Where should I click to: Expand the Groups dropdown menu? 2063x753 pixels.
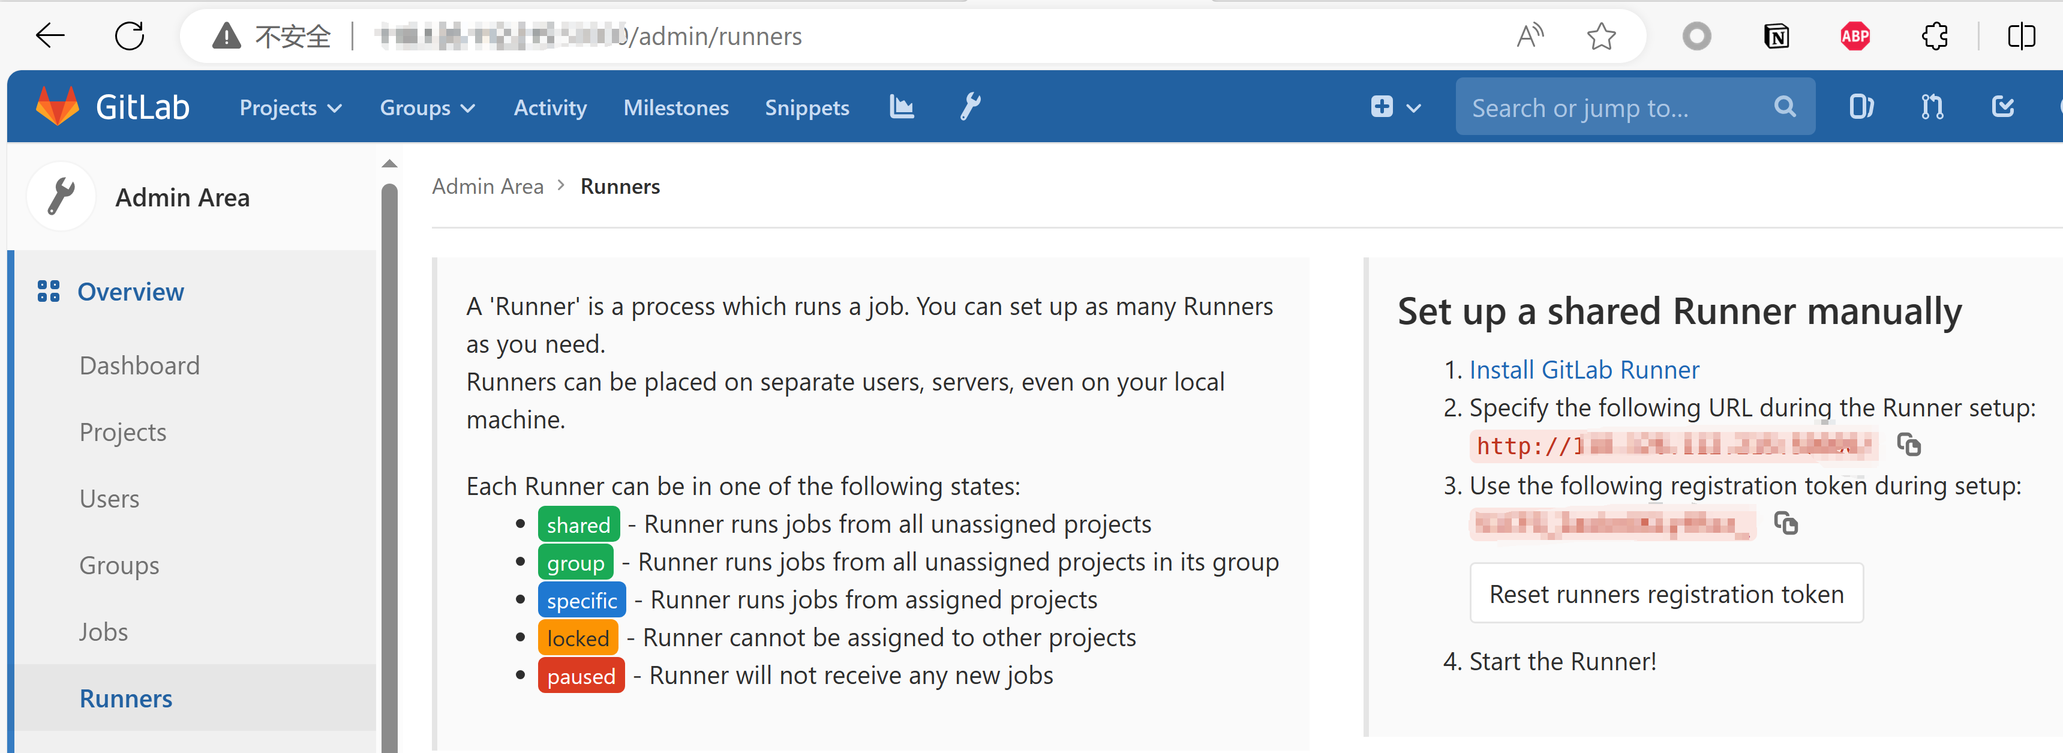click(x=427, y=107)
